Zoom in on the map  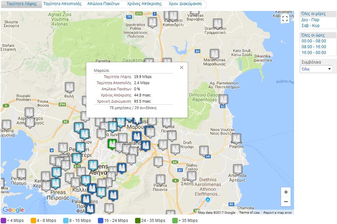(286, 192)
